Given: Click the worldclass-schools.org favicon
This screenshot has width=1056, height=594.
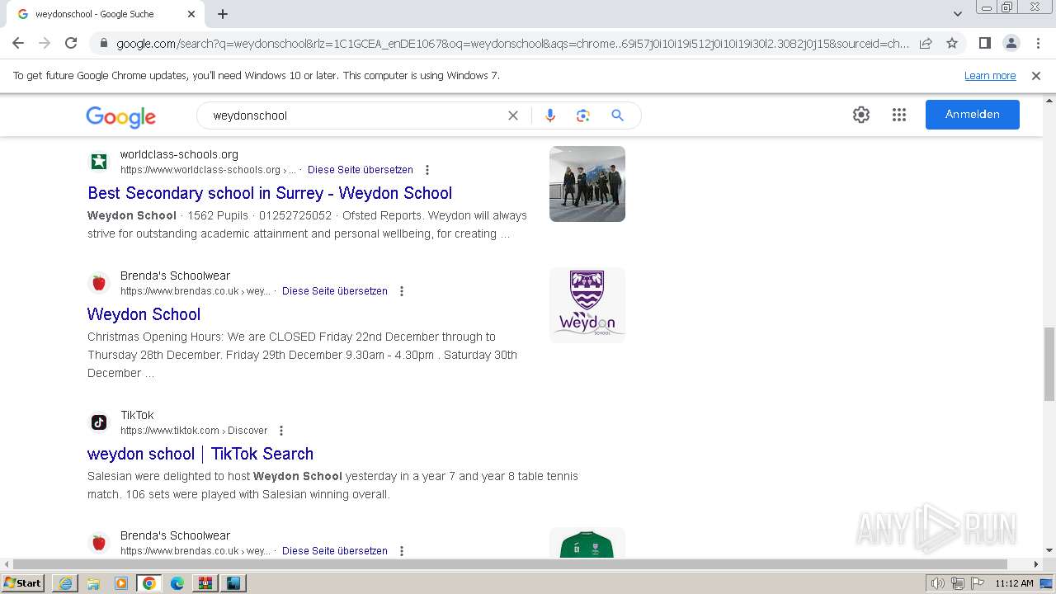Looking at the screenshot, I should [x=99, y=162].
